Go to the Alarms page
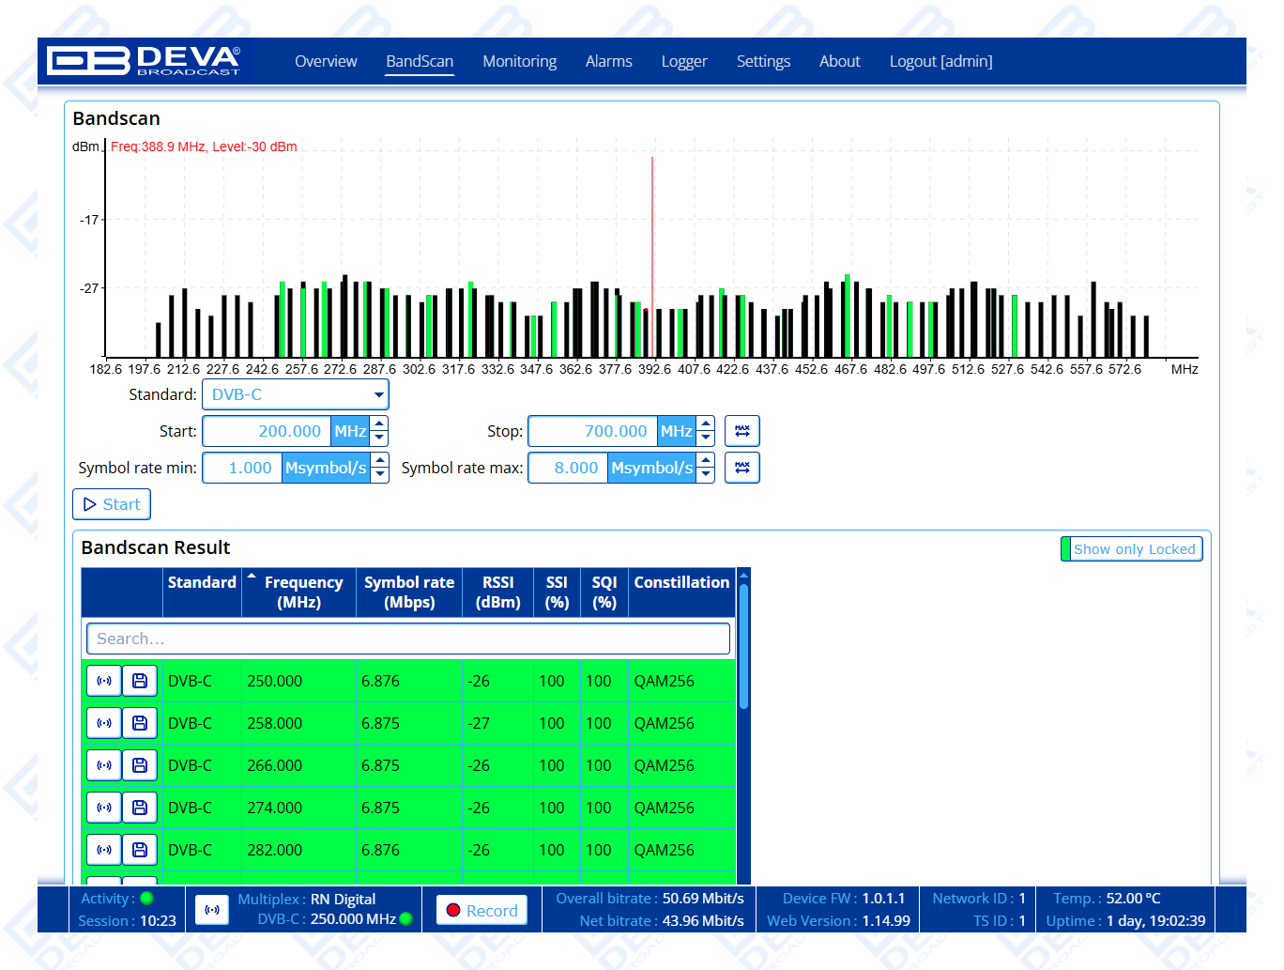Image resolution: width=1284 pixels, height=970 pixels. [x=608, y=61]
